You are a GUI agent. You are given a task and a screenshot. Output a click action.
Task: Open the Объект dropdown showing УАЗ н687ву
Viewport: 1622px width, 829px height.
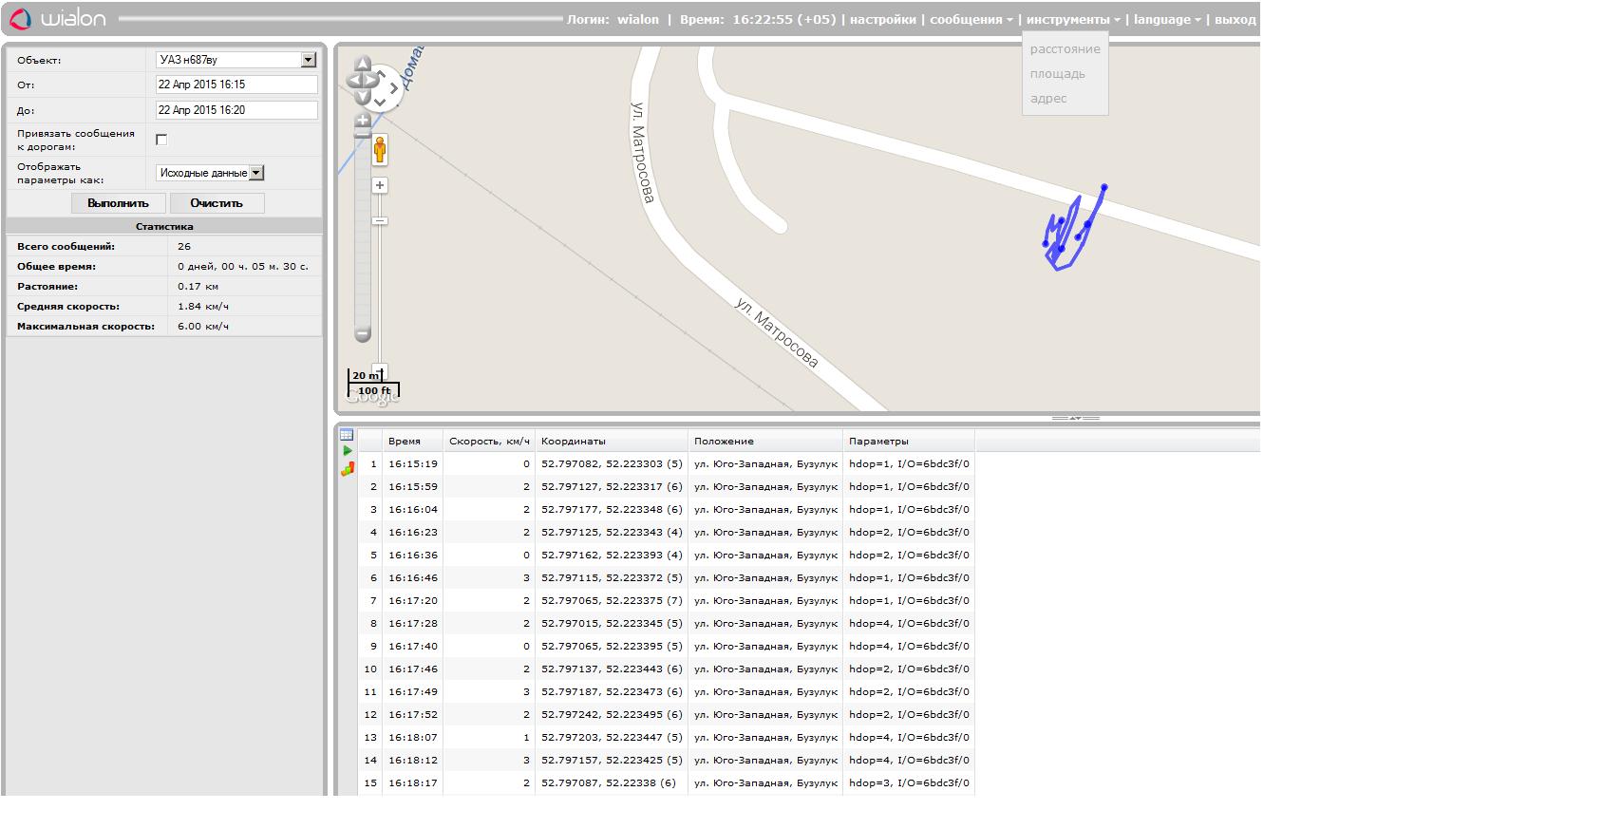(x=236, y=60)
